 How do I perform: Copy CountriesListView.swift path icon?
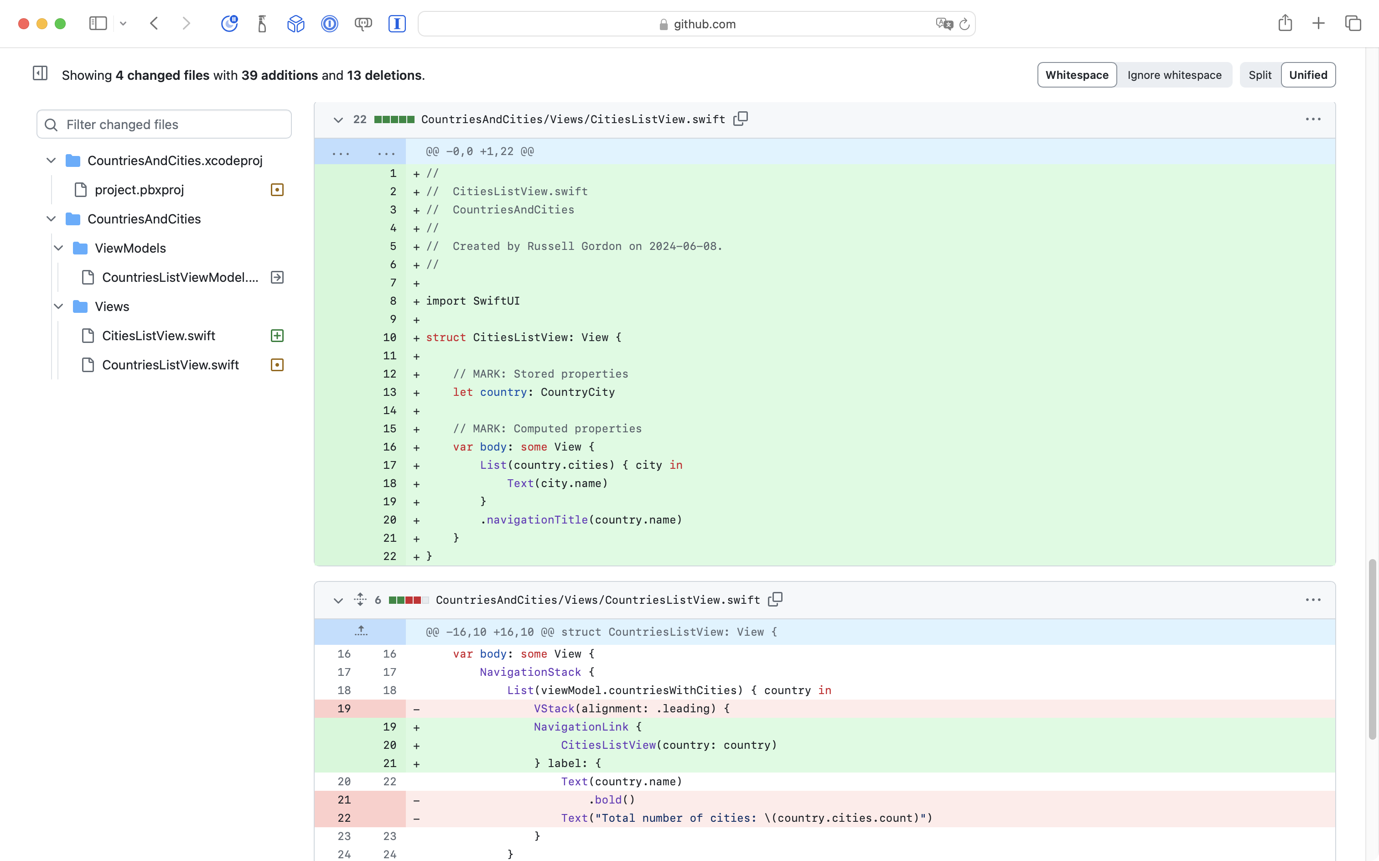point(775,600)
